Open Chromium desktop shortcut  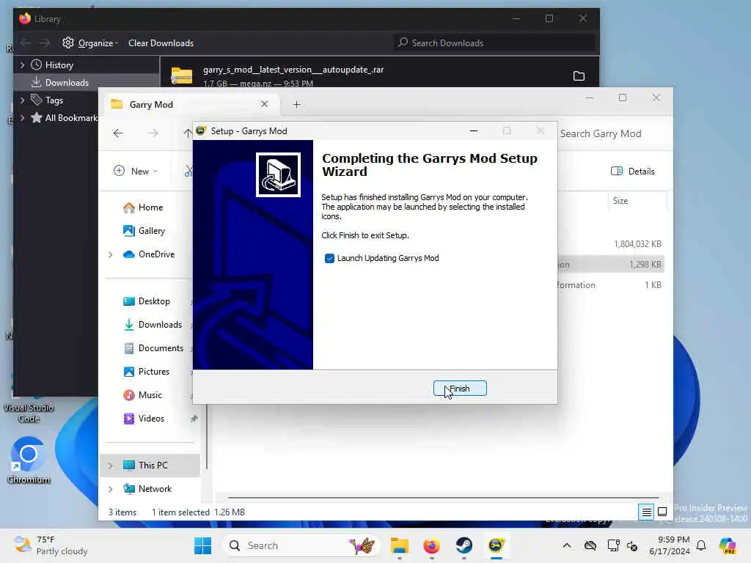coord(29,460)
